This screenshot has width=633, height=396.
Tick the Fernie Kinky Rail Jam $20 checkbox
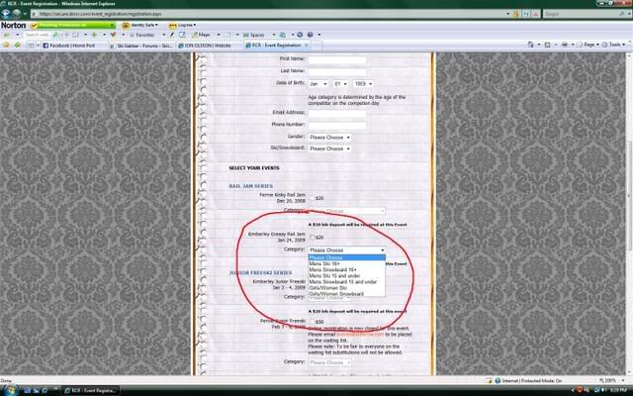point(311,198)
